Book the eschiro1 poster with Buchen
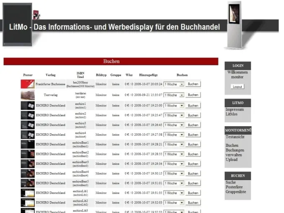284x213 pixels. point(193,106)
